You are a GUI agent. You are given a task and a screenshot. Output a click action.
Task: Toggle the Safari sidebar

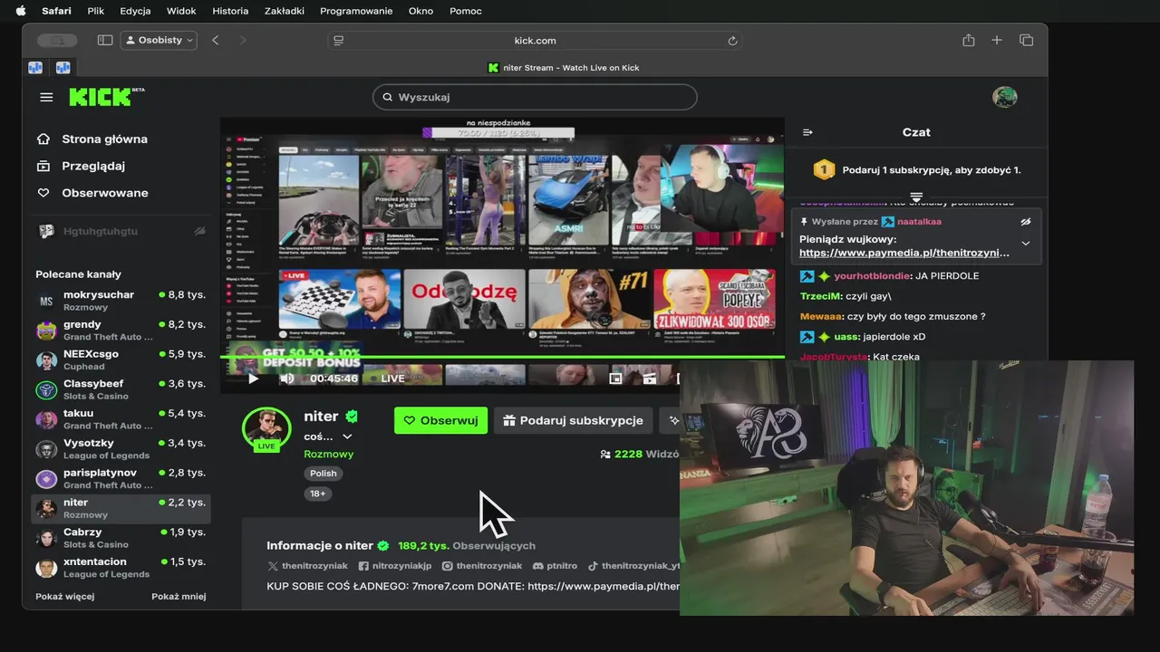click(105, 40)
